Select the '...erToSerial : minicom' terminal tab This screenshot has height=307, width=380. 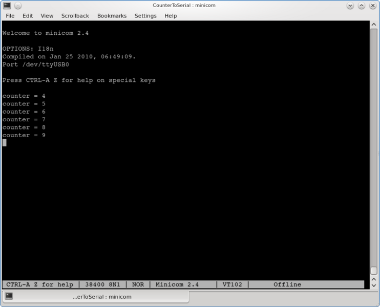pos(101,297)
